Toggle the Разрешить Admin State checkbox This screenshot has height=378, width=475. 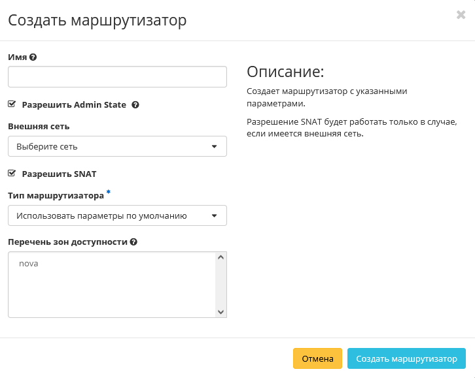[x=12, y=104]
